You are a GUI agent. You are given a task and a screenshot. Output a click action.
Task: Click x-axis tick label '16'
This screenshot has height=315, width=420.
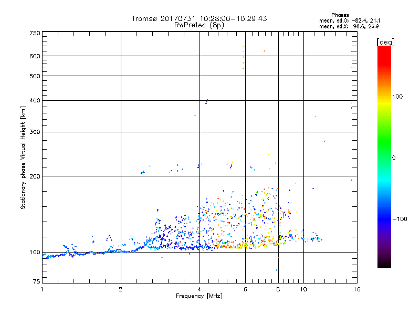point(357,289)
